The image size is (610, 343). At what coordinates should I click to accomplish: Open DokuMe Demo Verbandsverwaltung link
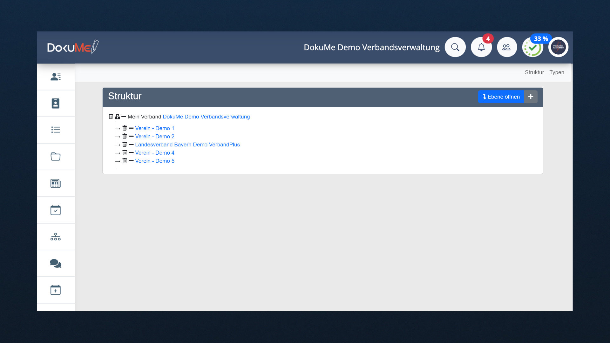[x=206, y=117]
